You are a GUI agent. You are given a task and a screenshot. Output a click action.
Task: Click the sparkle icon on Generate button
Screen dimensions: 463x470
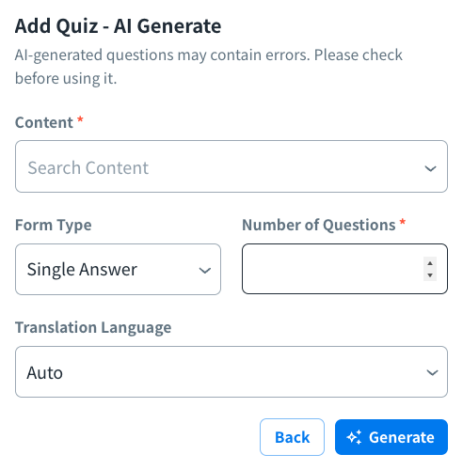354,437
